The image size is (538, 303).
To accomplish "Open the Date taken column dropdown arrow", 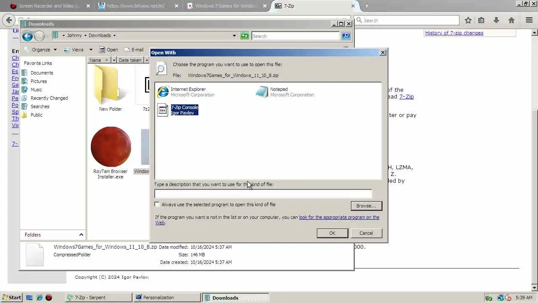I will coord(146,60).
